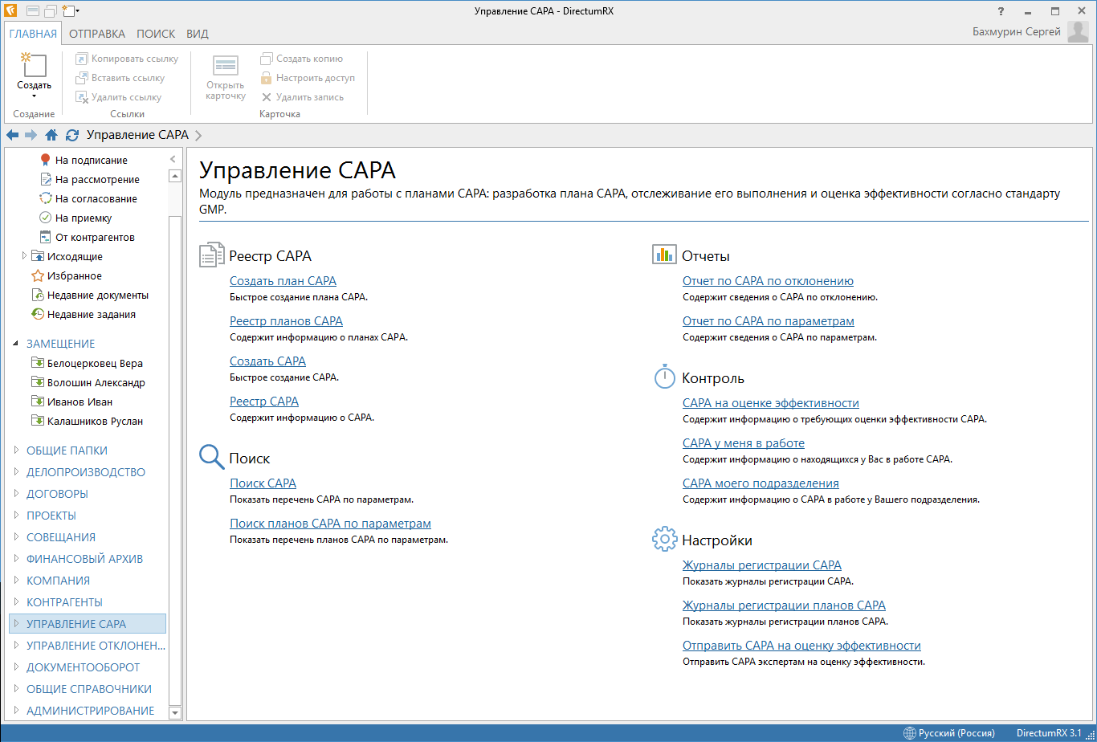Click Удалить запись in ribbon

pyautogui.click(x=302, y=97)
